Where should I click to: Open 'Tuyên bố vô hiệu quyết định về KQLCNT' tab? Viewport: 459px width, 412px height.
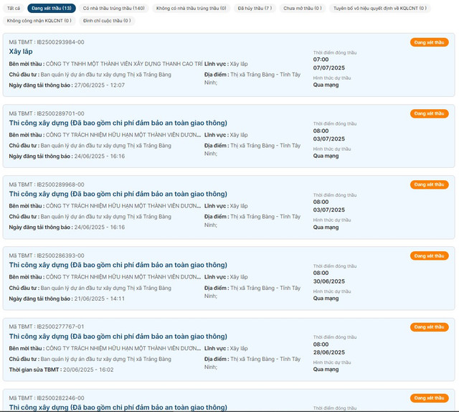click(x=380, y=9)
